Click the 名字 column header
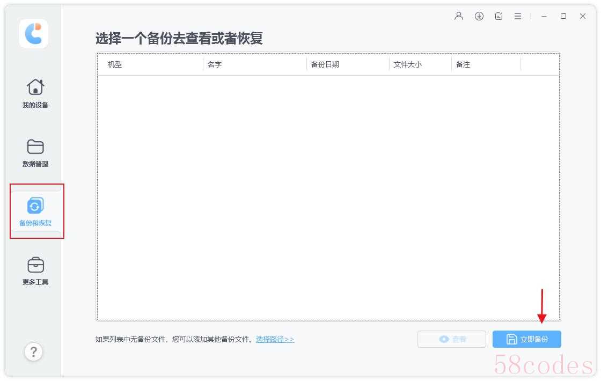Image resolution: width=601 pixels, height=381 pixels. pos(215,64)
